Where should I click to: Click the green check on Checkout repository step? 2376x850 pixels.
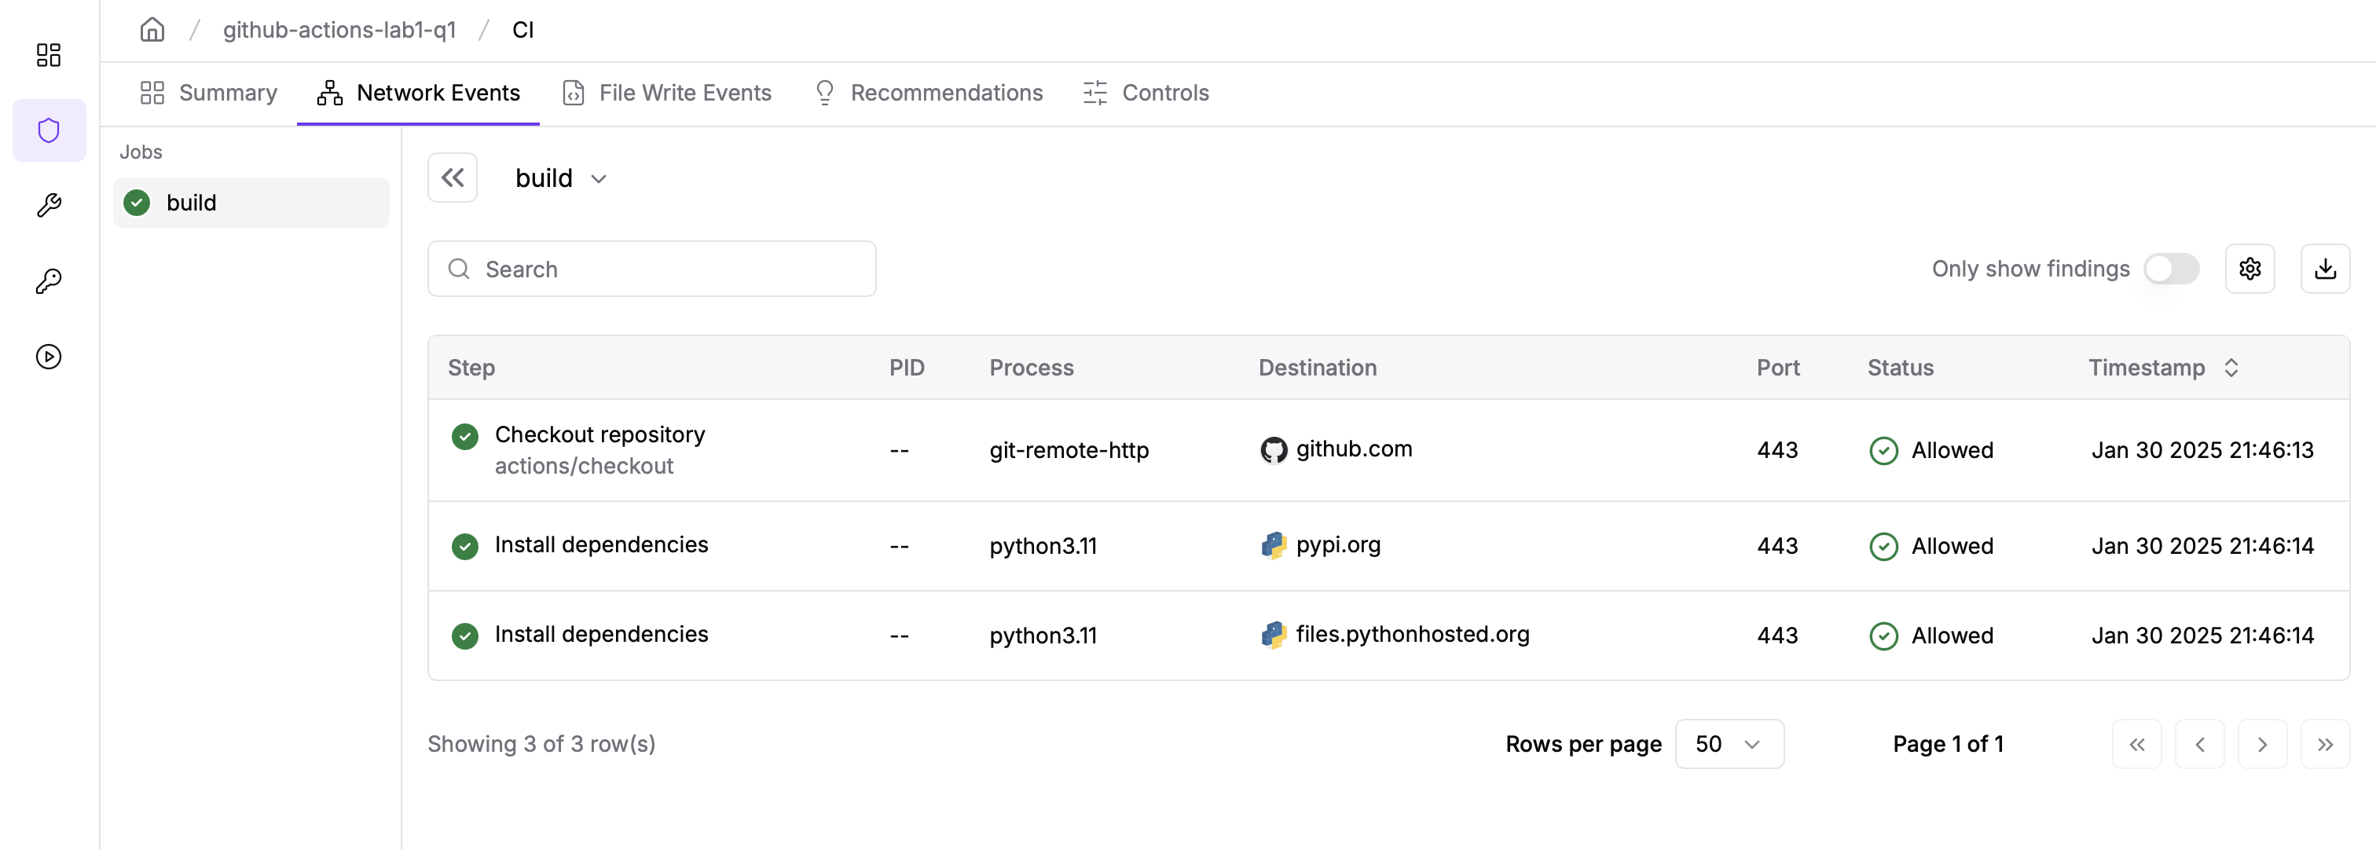tap(466, 437)
